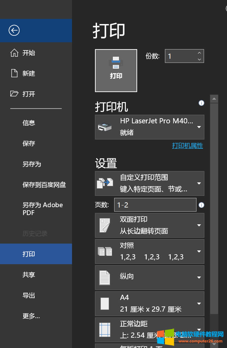
Task: Click the A4 paper size icon
Action: [x=105, y=303]
